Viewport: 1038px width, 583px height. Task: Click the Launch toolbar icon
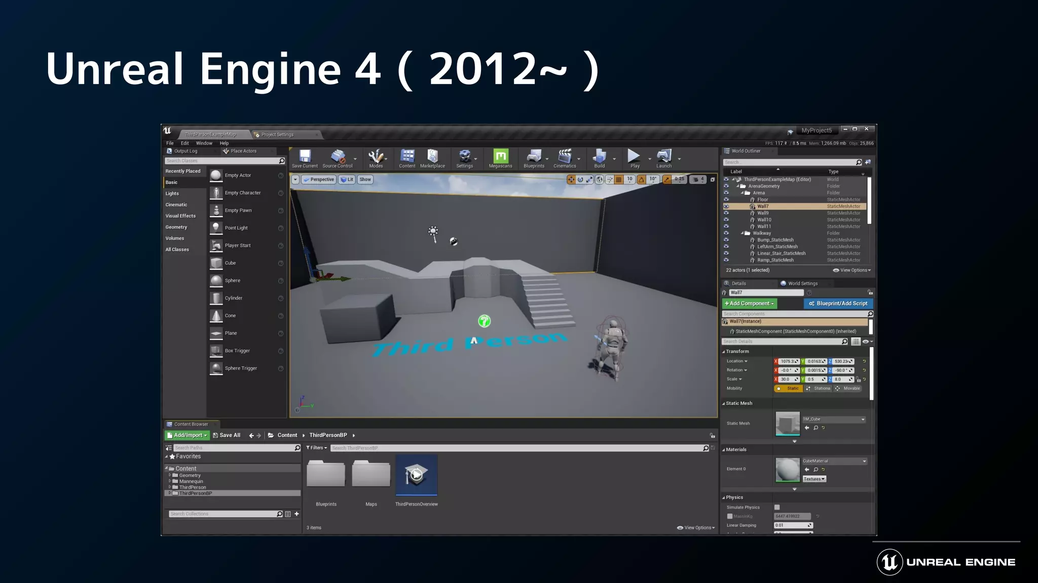point(664,158)
